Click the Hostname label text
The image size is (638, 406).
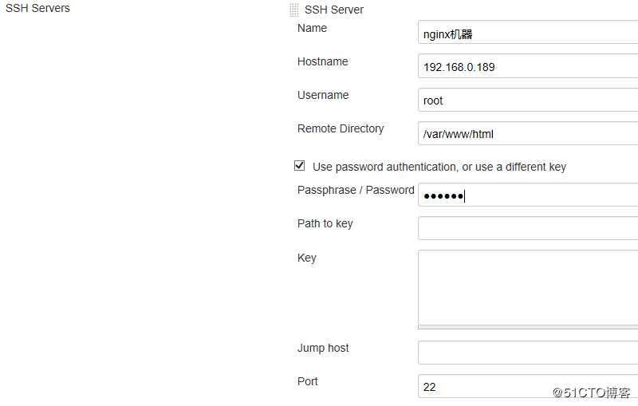click(x=322, y=61)
